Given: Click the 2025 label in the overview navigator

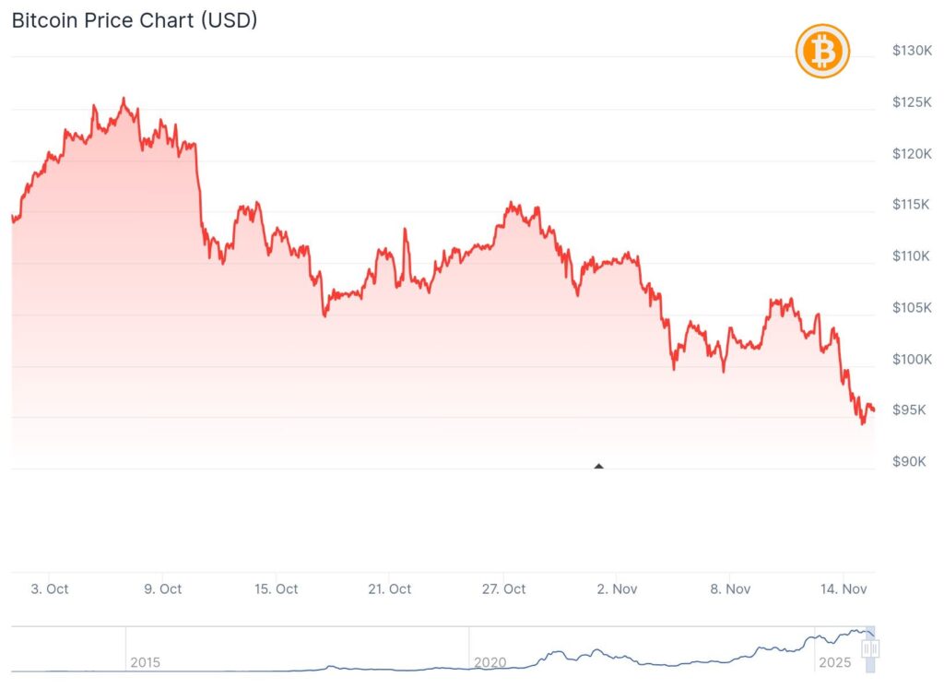Looking at the screenshot, I should click(833, 662).
